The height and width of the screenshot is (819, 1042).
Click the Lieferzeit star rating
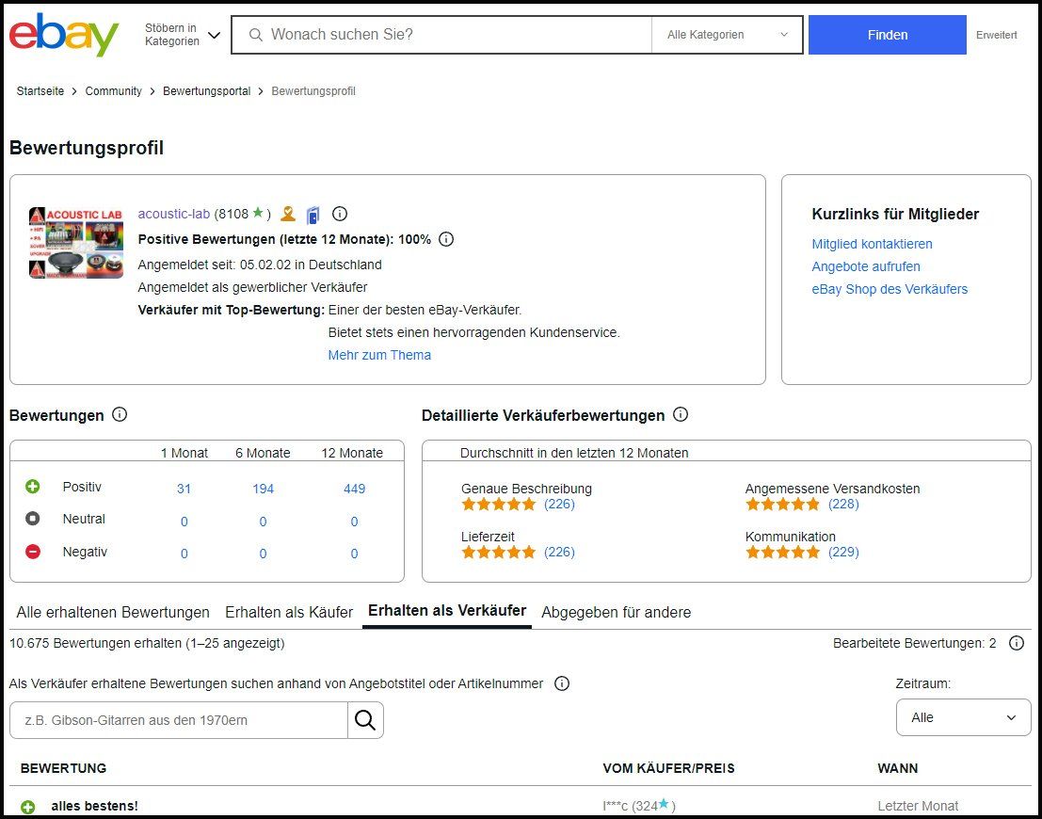coord(498,552)
